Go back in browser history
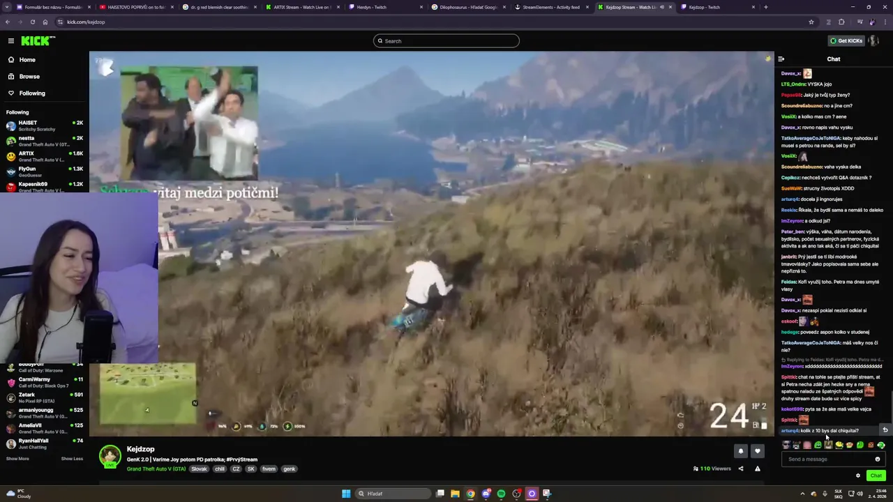Screen dimensions: 893x502 click(8, 22)
